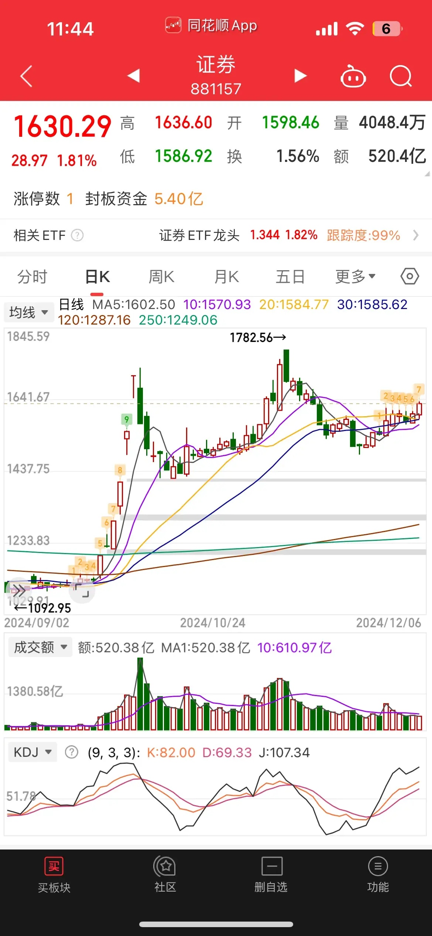Open 均线 indicator dropdown
Screen dimensions: 432x936
(x=29, y=312)
